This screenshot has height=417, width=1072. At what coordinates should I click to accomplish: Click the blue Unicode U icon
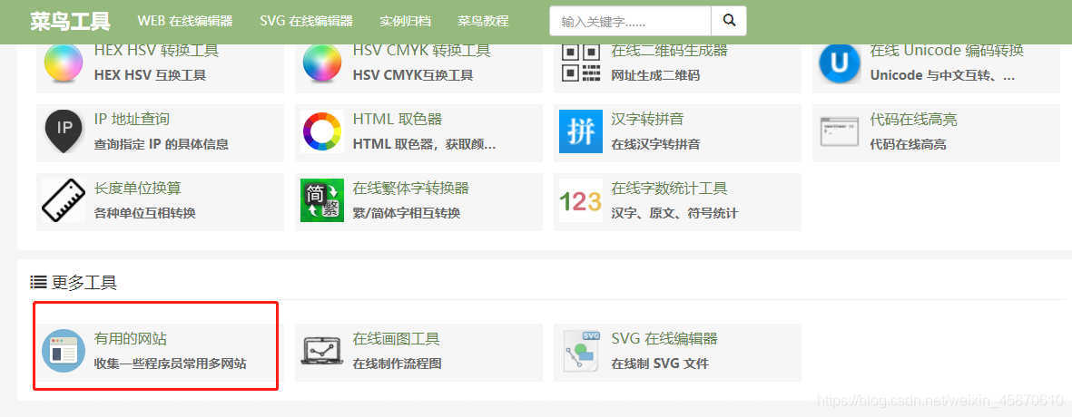[x=840, y=63]
